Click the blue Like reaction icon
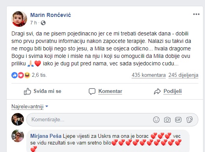 coord(15,75)
